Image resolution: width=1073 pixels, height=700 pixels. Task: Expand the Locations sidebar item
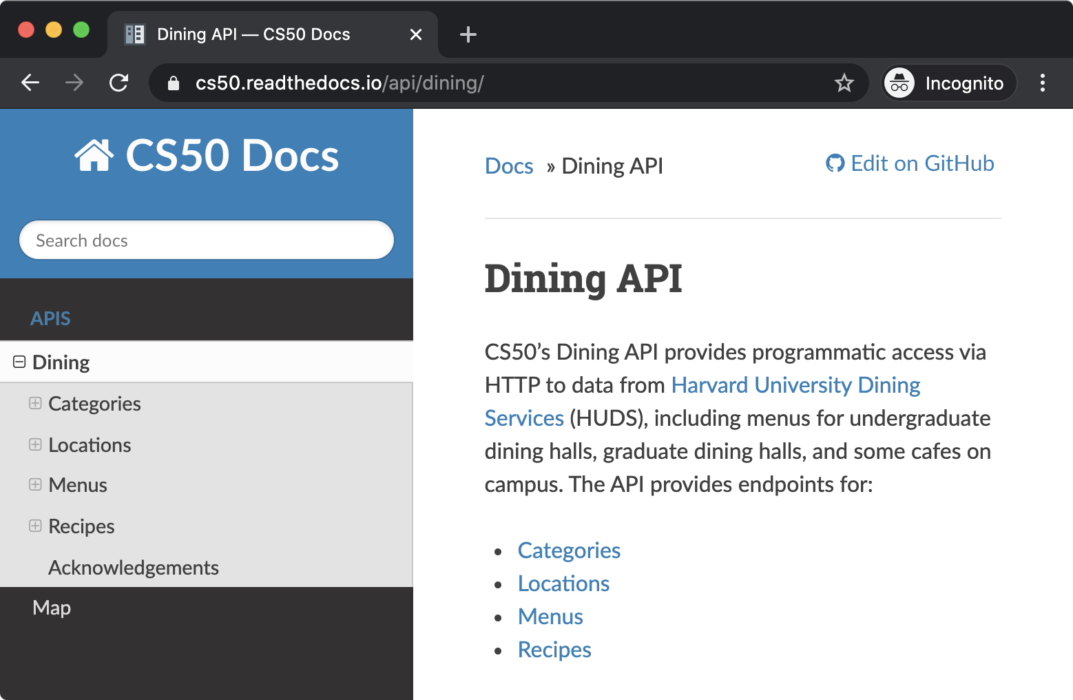(x=35, y=444)
